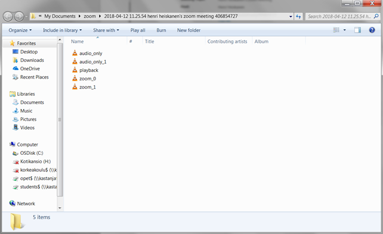Open Downloads in Favorites
This screenshot has height=234, width=383.
(32, 60)
